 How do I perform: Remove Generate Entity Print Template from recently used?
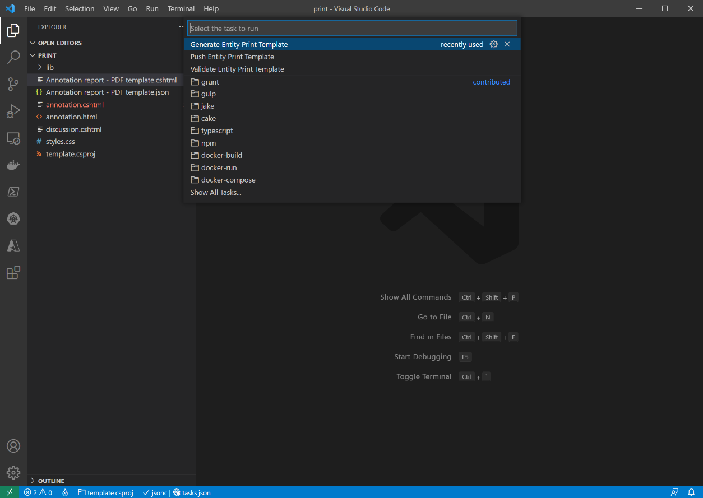[507, 44]
